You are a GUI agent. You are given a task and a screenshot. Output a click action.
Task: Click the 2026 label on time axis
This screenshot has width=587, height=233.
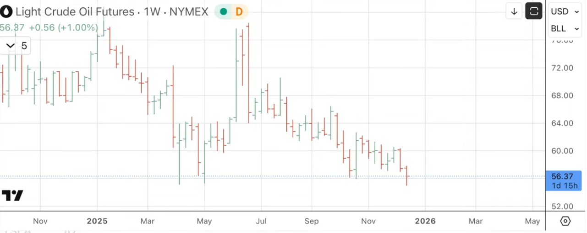(x=425, y=221)
